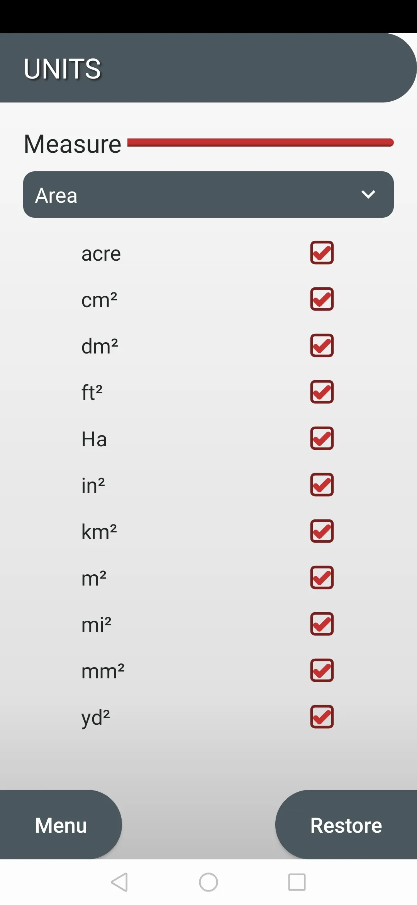Toggle the m² checkbox
The width and height of the screenshot is (417, 905).
[322, 578]
